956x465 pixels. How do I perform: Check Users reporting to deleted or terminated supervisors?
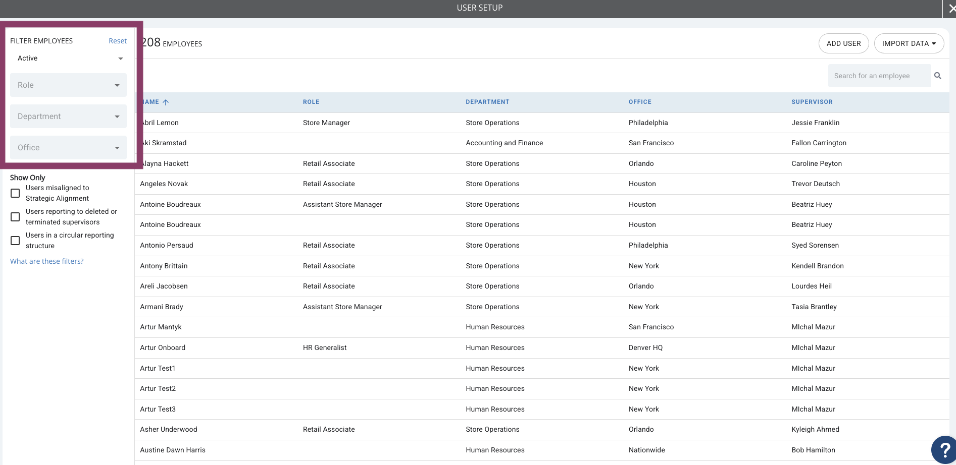point(15,217)
